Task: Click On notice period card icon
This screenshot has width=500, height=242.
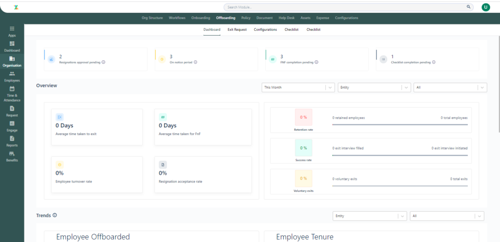Action: click(162, 59)
